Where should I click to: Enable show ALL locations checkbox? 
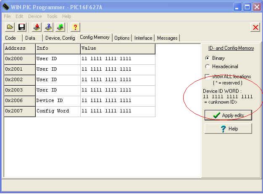point(207,76)
